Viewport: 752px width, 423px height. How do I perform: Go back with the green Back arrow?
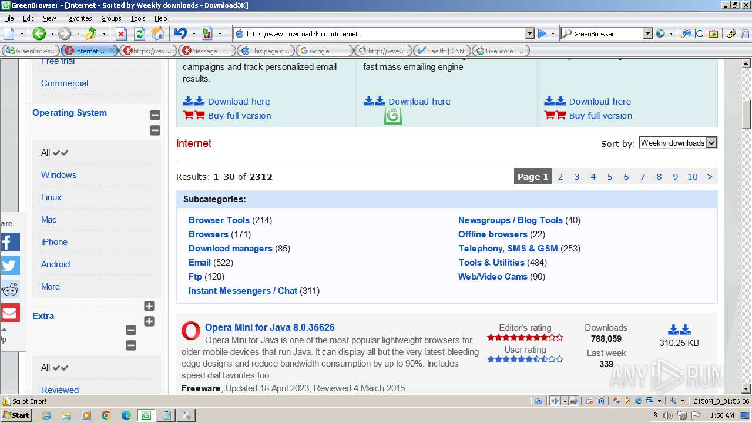[x=39, y=33]
